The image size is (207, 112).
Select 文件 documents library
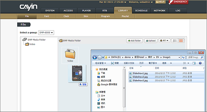[x=101, y=96]
